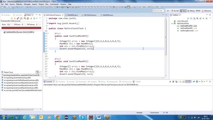Open the Navigate menu
The width and height of the screenshot is (213, 120).
27,4
